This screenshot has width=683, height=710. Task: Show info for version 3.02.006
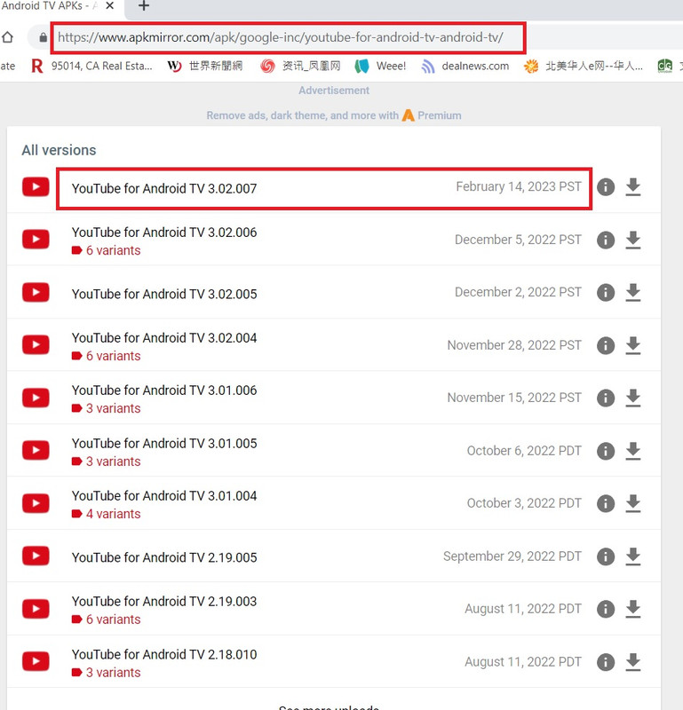coord(606,240)
